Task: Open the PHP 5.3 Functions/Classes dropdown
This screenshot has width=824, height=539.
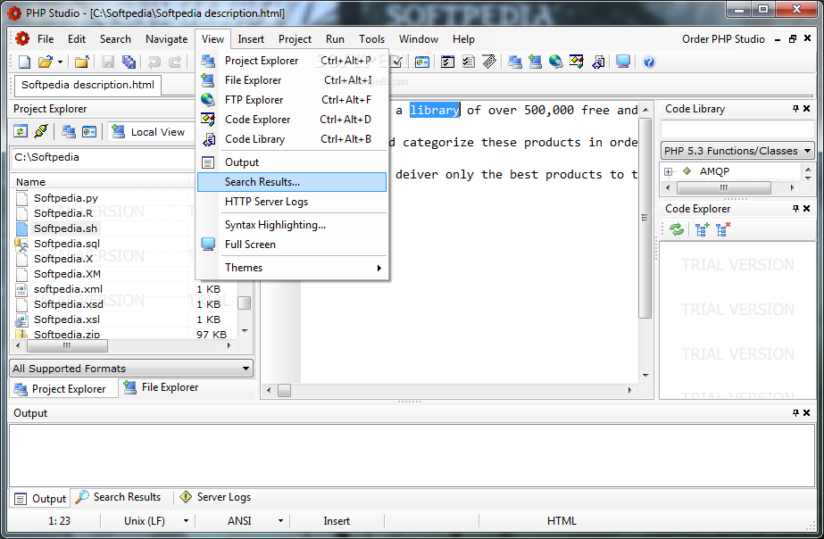Action: point(737,151)
